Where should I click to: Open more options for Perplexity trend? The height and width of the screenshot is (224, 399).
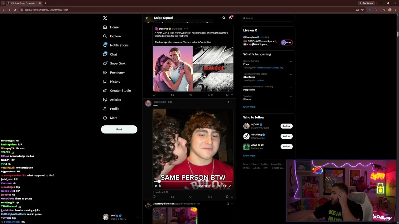click(291, 87)
